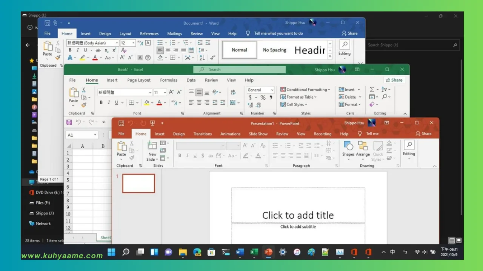Click the Paste icon in Word ribbon
The image size is (483, 271).
[48, 46]
